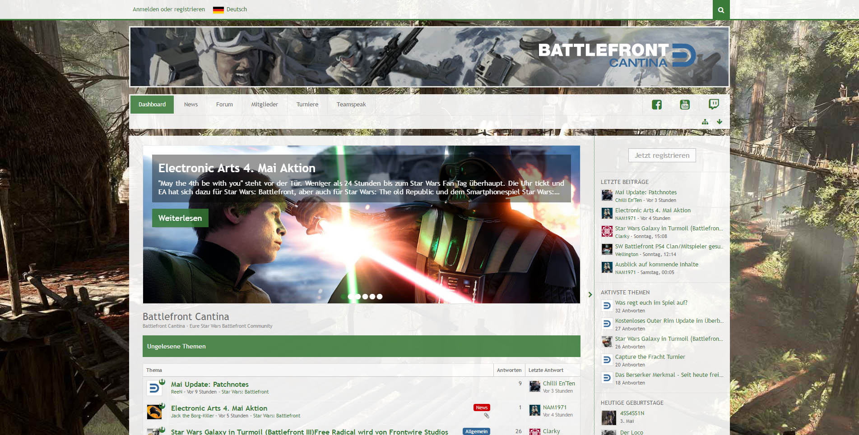This screenshot has height=435, width=859.
Task: Click the paperclip attachment icon
Action: point(487,416)
